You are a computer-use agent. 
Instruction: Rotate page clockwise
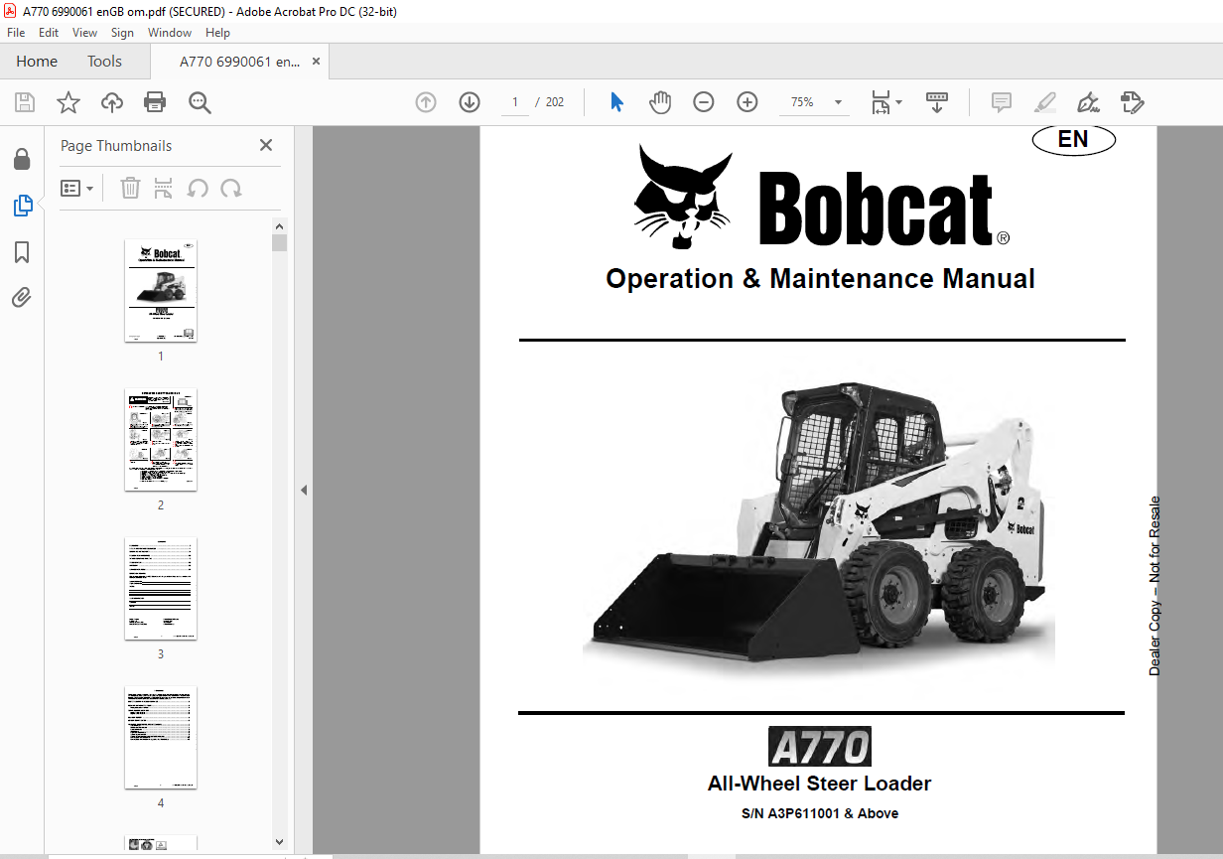231,188
